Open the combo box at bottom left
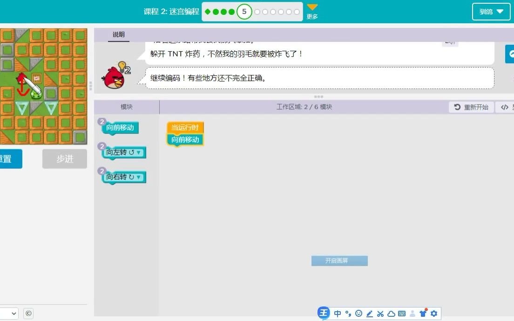514x321 pixels. coord(8,314)
